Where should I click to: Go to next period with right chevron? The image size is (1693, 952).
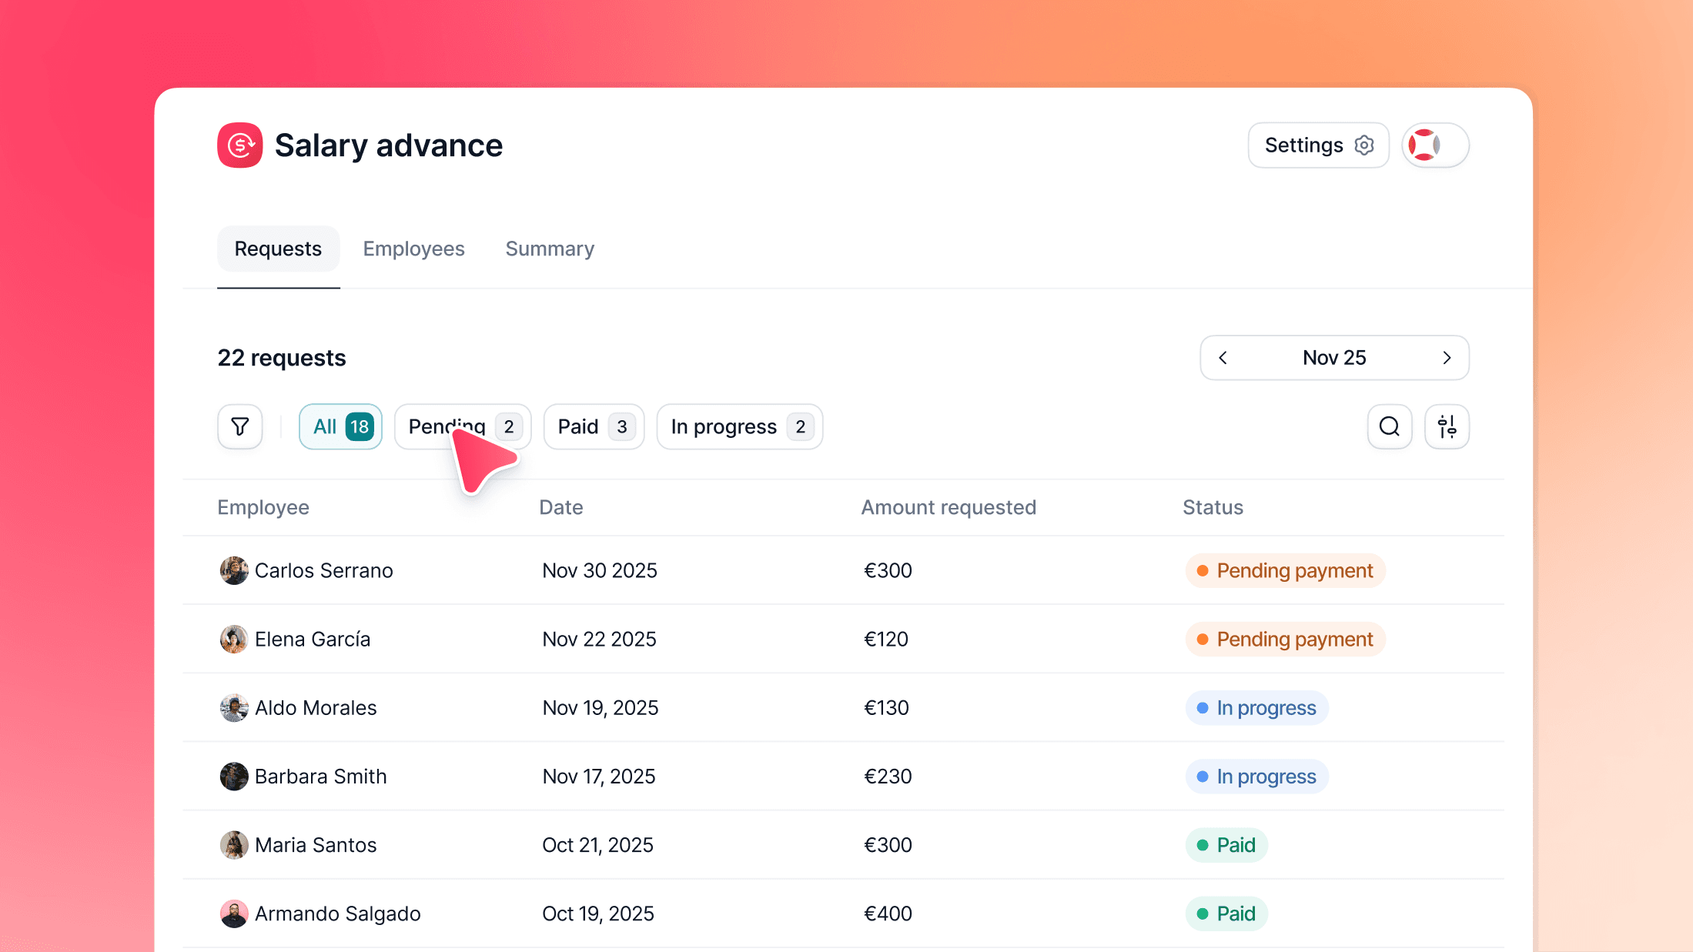click(1447, 357)
